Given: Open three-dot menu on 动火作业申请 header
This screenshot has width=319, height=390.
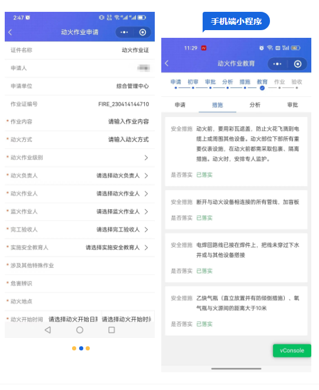Looking at the screenshot, I should point(124,32).
